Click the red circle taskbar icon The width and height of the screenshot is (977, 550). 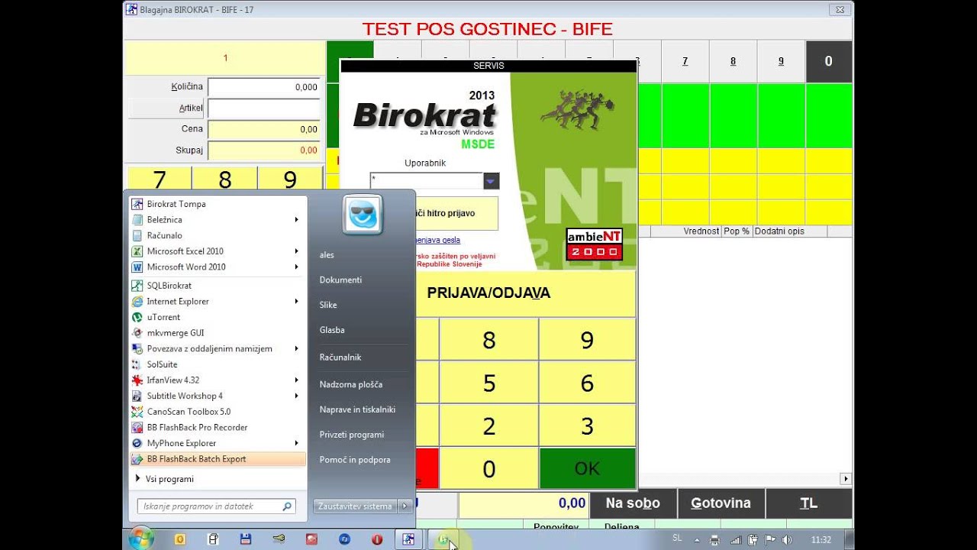(377, 539)
